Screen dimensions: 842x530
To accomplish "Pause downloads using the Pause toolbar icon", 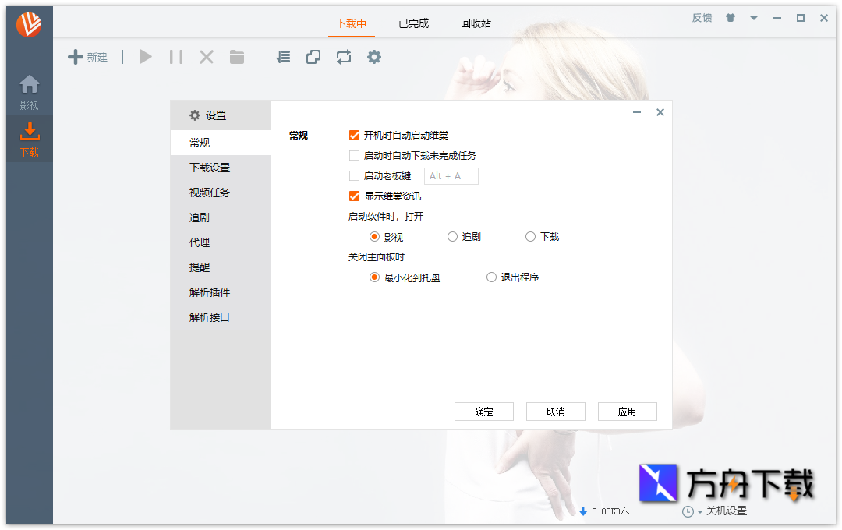I will 175,56.
